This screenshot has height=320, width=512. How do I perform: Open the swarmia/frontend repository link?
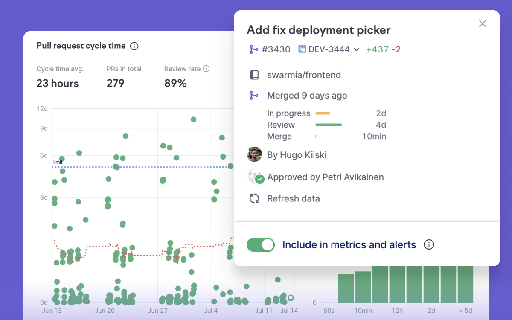[x=304, y=75]
